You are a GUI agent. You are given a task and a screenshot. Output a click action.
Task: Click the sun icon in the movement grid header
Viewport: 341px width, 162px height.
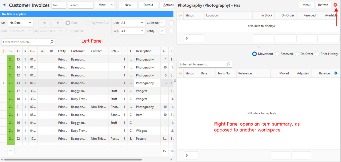click(x=180, y=73)
